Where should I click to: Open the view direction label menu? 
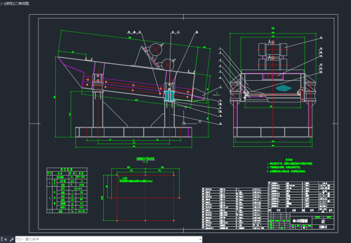coord(9,3)
